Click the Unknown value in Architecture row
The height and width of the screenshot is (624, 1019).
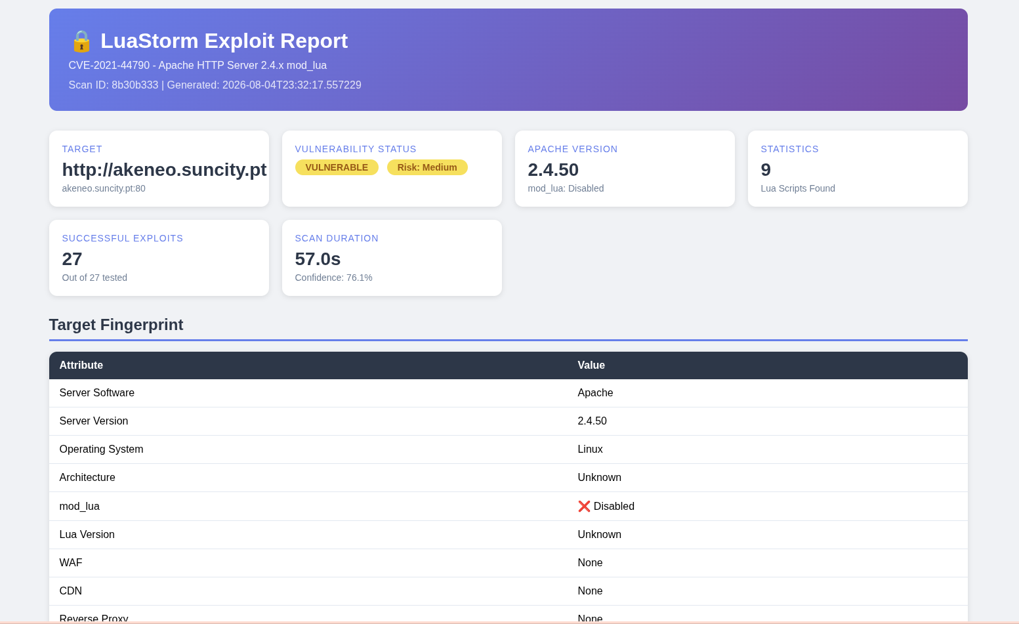(600, 478)
